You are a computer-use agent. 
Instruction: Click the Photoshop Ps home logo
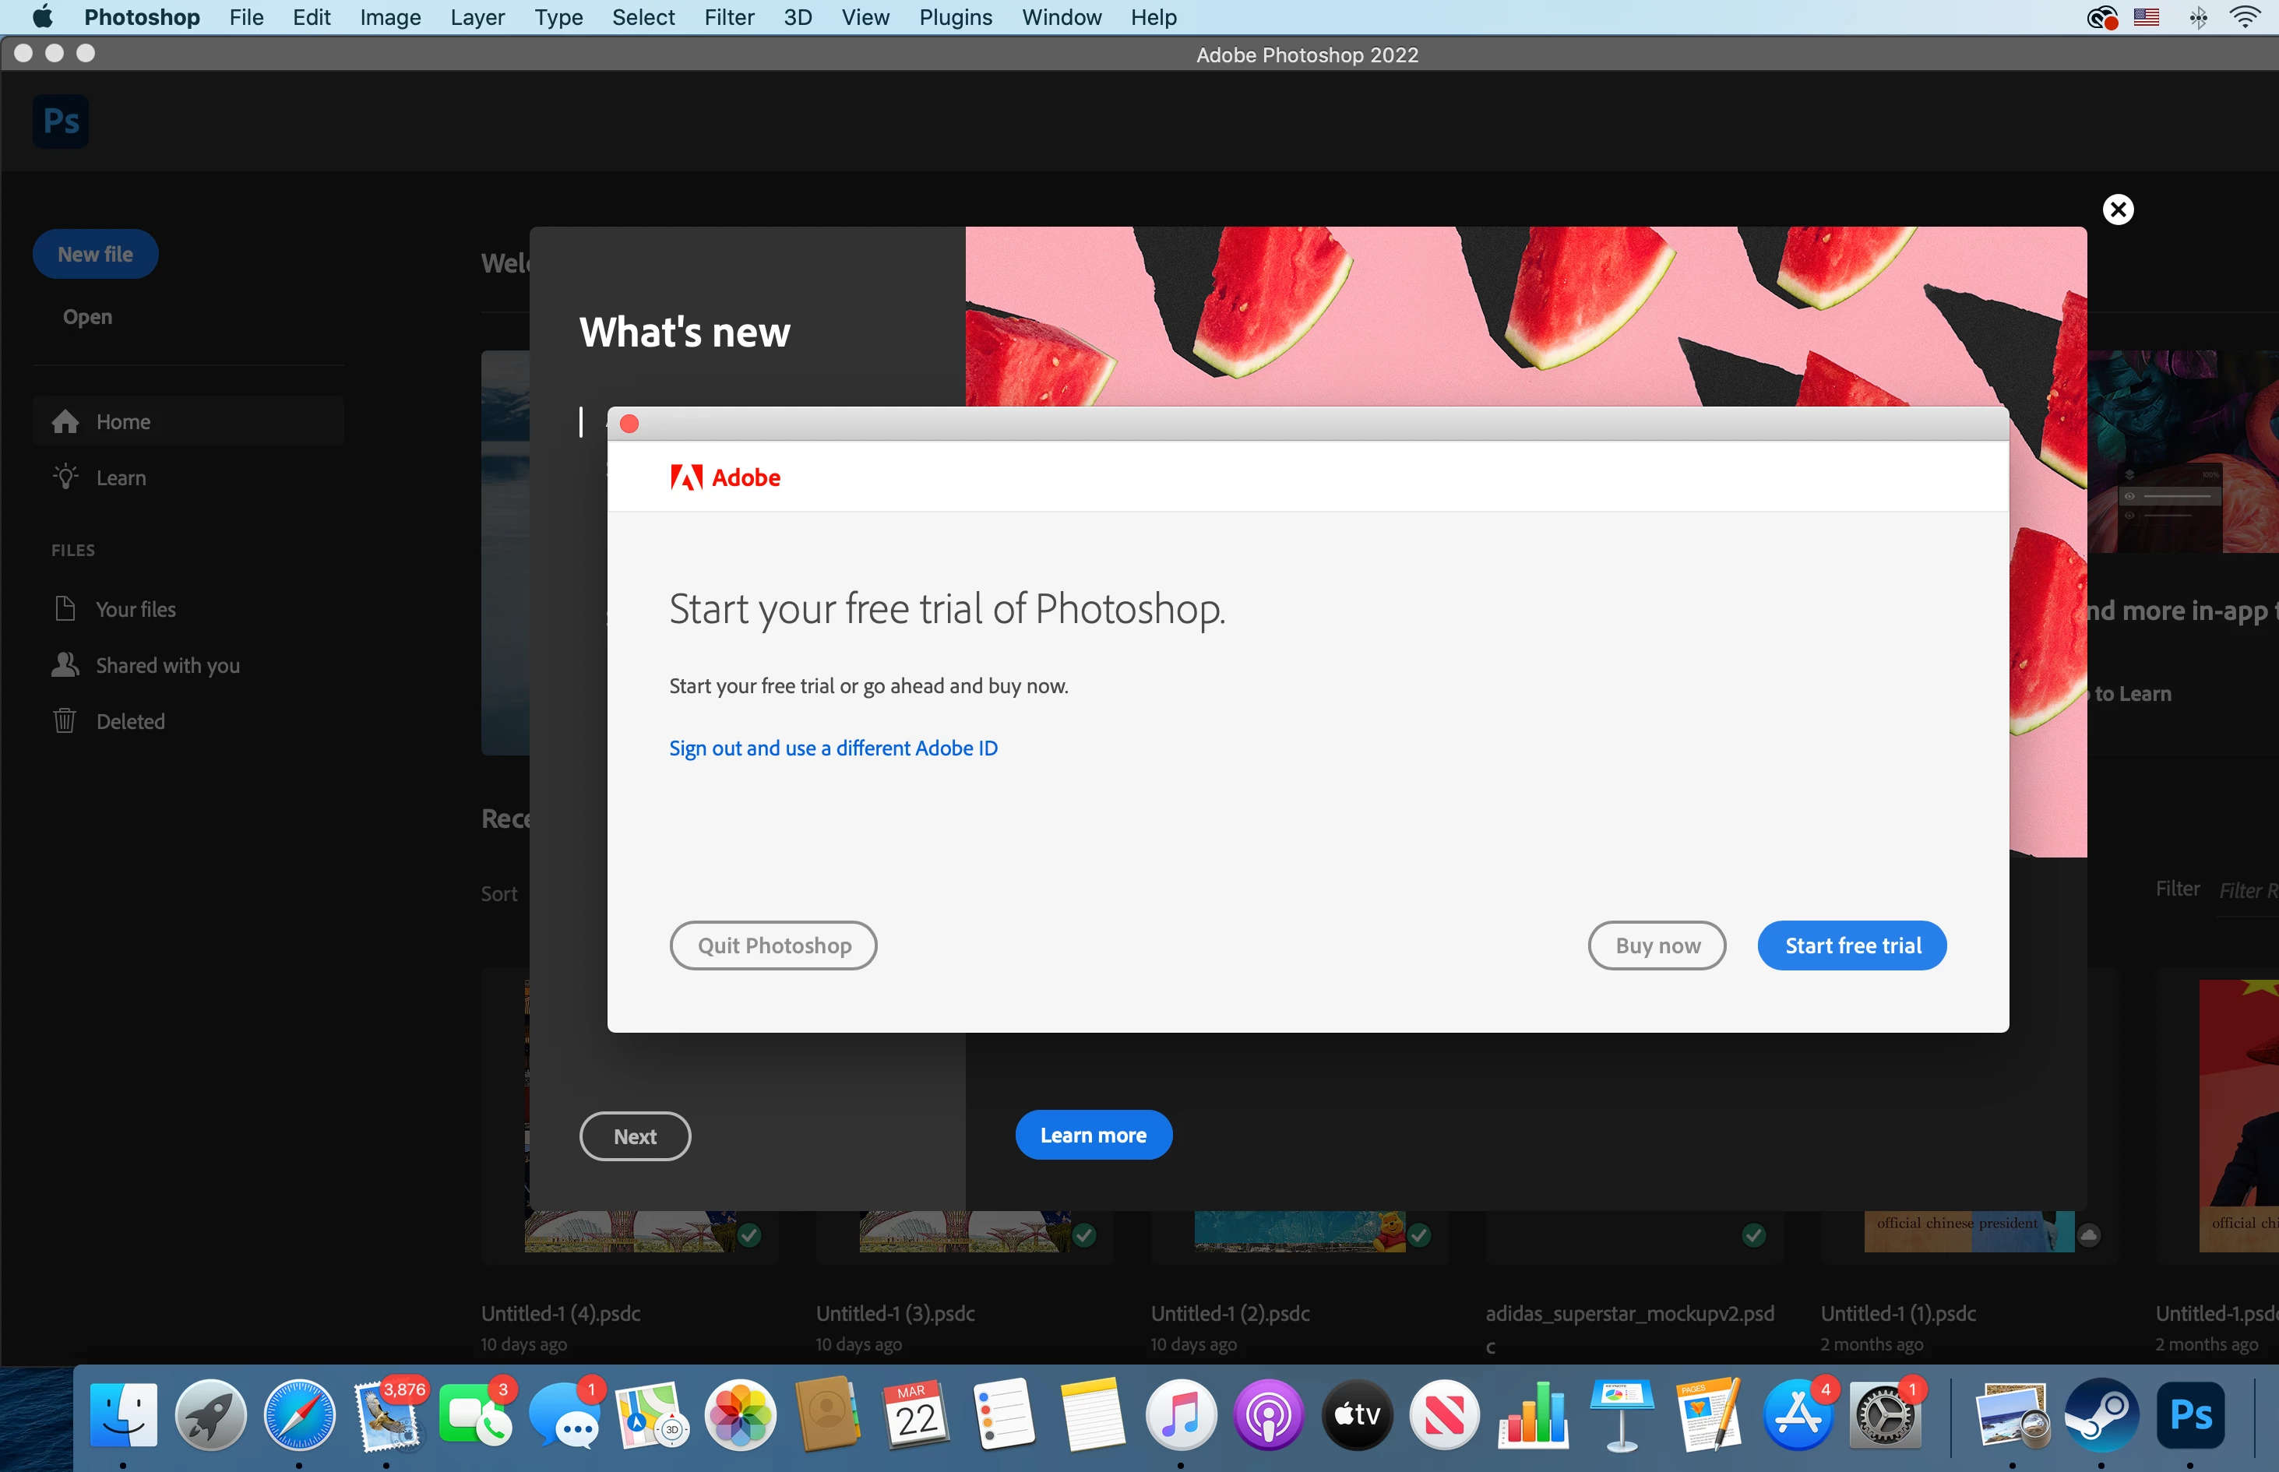[60, 121]
